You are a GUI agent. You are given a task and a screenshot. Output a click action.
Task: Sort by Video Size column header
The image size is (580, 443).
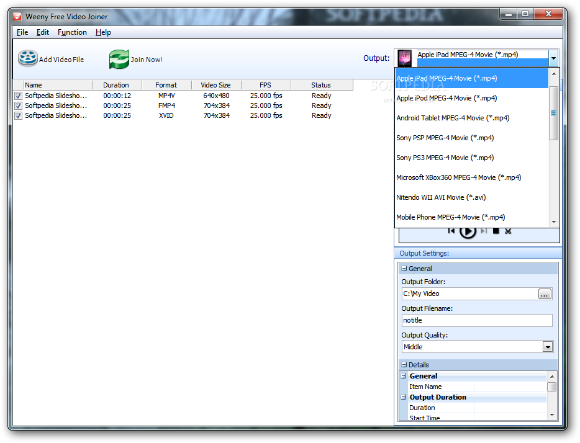[216, 85]
